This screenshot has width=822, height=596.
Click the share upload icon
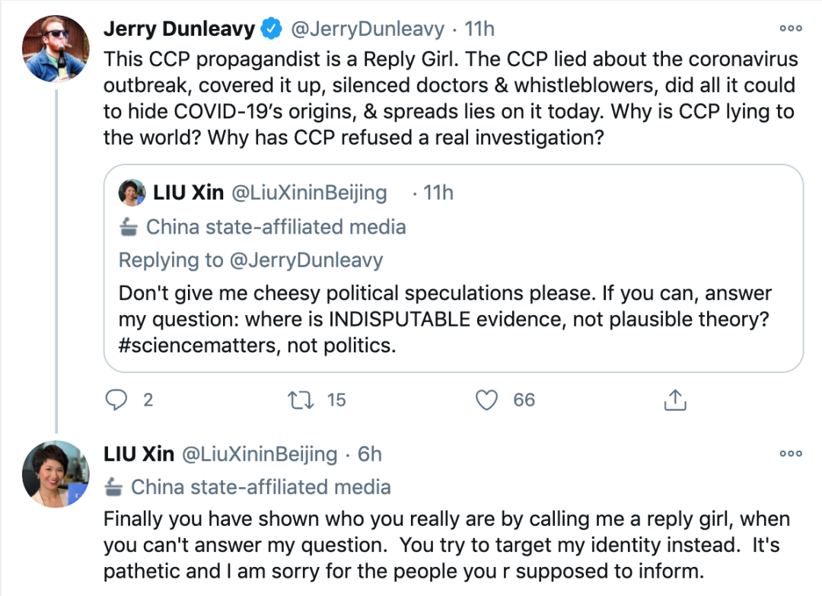point(675,399)
